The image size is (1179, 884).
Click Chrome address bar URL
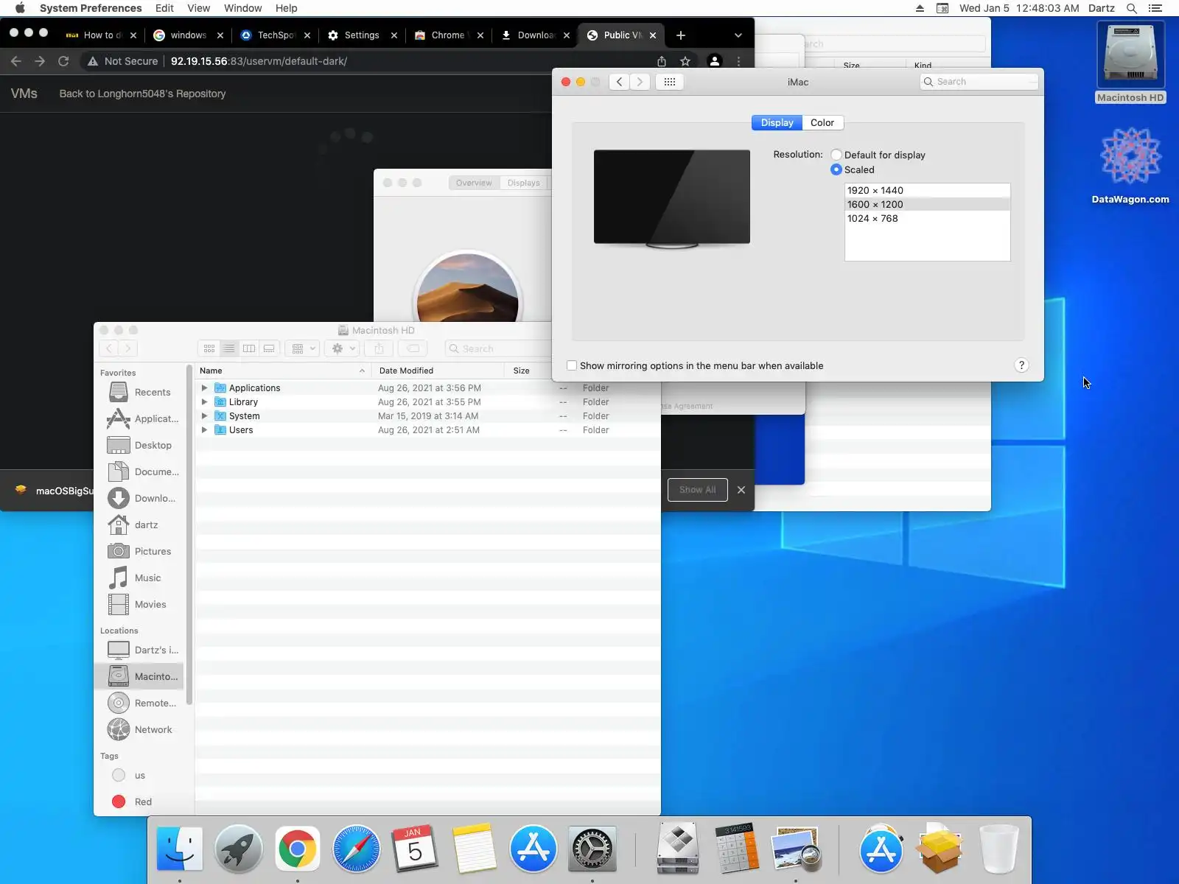(x=259, y=61)
